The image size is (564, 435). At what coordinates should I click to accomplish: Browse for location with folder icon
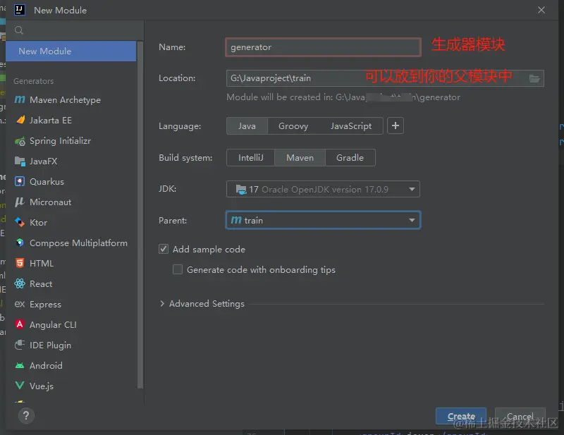(534, 78)
